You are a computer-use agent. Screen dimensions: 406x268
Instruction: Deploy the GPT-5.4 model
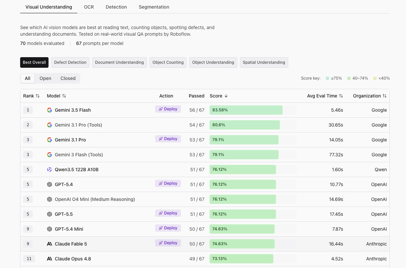point(168,183)
